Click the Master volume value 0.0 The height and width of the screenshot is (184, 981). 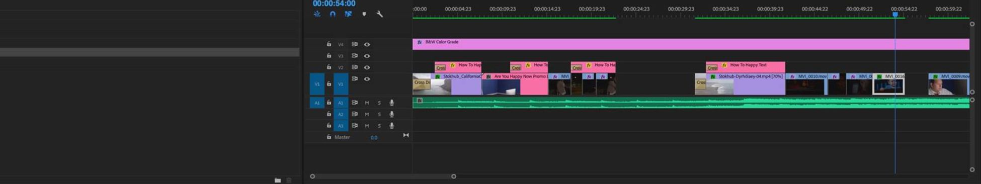[x=374, y=137]
